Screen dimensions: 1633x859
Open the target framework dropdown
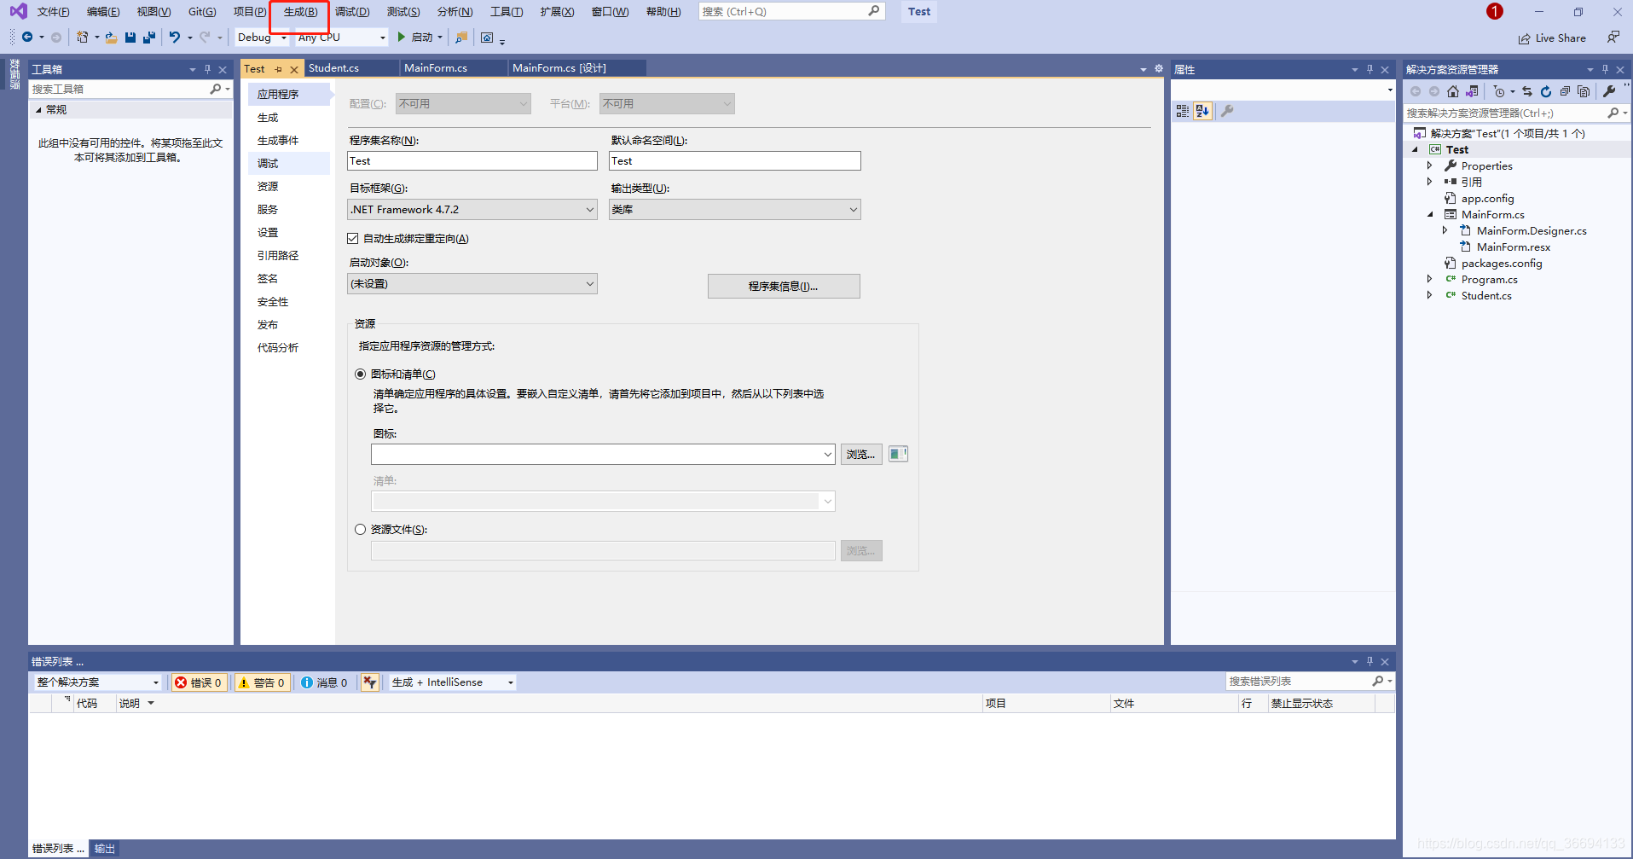pyautogui.click(x=472, y=210)
